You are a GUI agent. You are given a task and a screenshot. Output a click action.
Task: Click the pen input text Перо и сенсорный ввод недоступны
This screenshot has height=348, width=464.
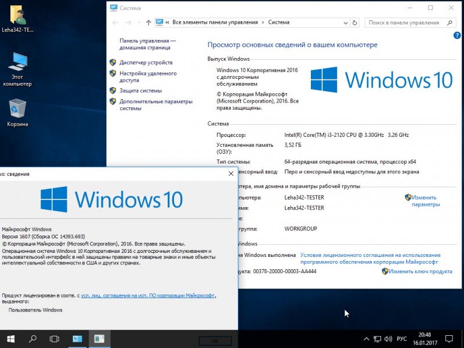coord(351,172)
